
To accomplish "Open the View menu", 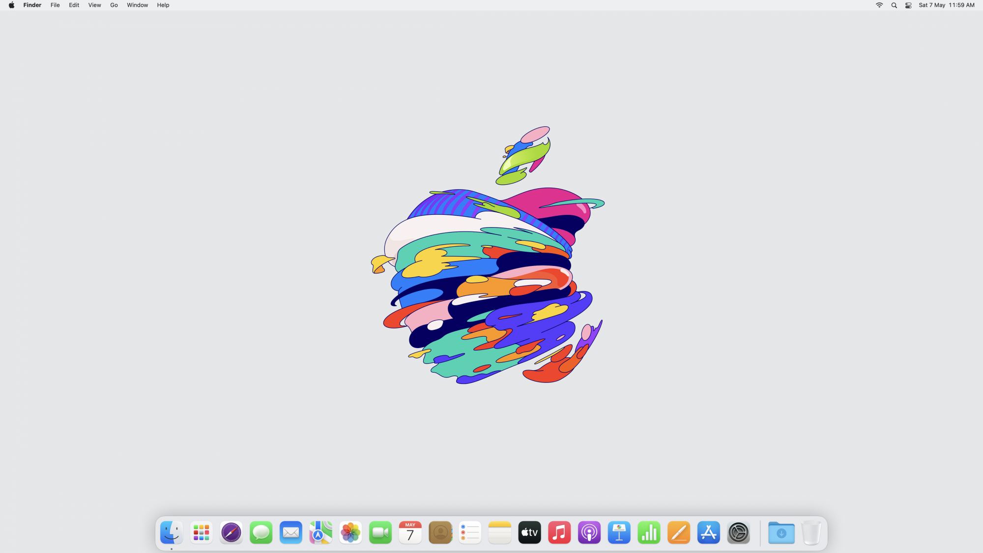I will [x=94, y=5].
